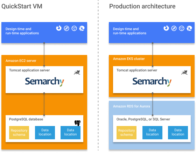Click the Safari compass icon in Production architecture box
Screen dimensions: 196x154
pyautogui.click(x=174, y=28)
